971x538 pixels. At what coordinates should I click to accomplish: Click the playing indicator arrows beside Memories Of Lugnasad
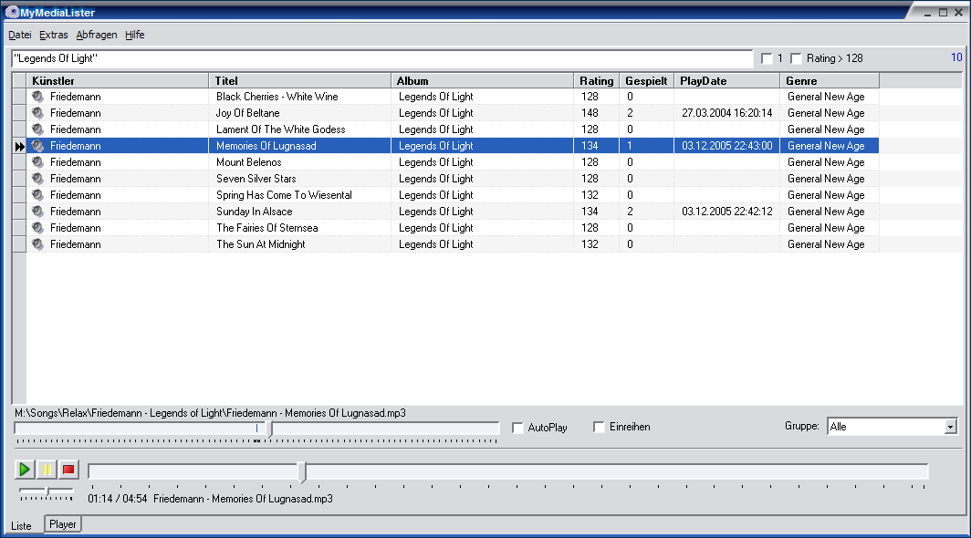pyautogui.click(x=19, y=145)
